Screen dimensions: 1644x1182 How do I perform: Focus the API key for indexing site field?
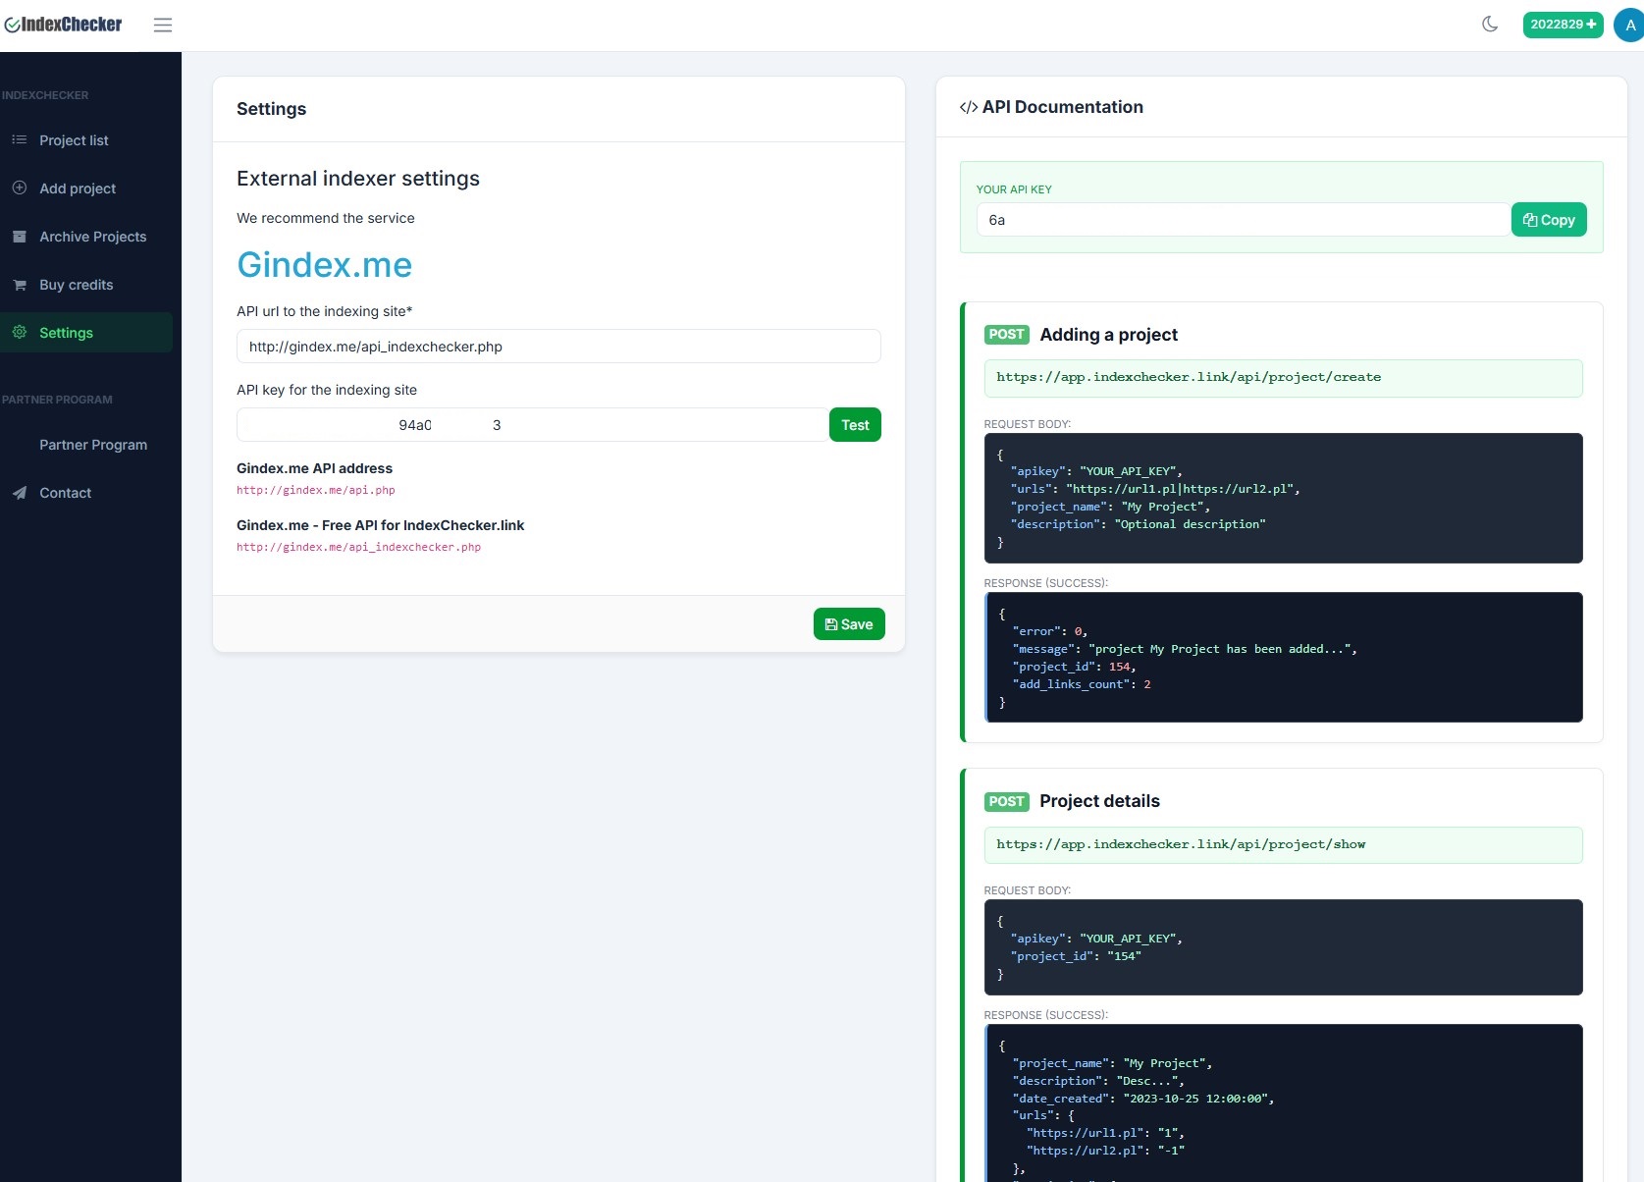click(x=532, y=425)
